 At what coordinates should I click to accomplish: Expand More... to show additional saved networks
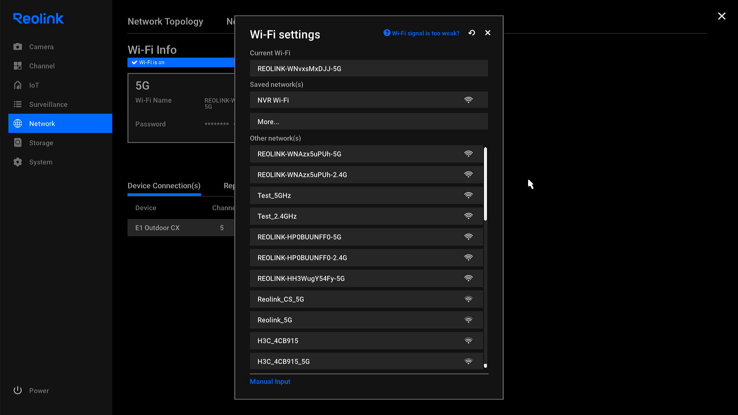pos(369,121)
